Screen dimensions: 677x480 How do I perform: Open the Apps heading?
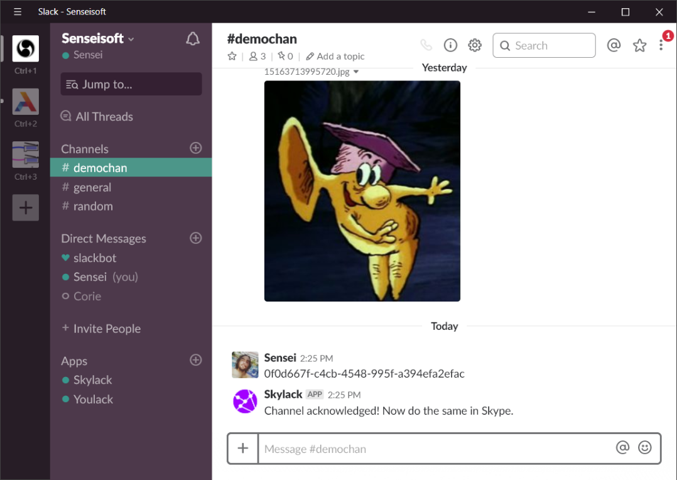click(74, 361)
